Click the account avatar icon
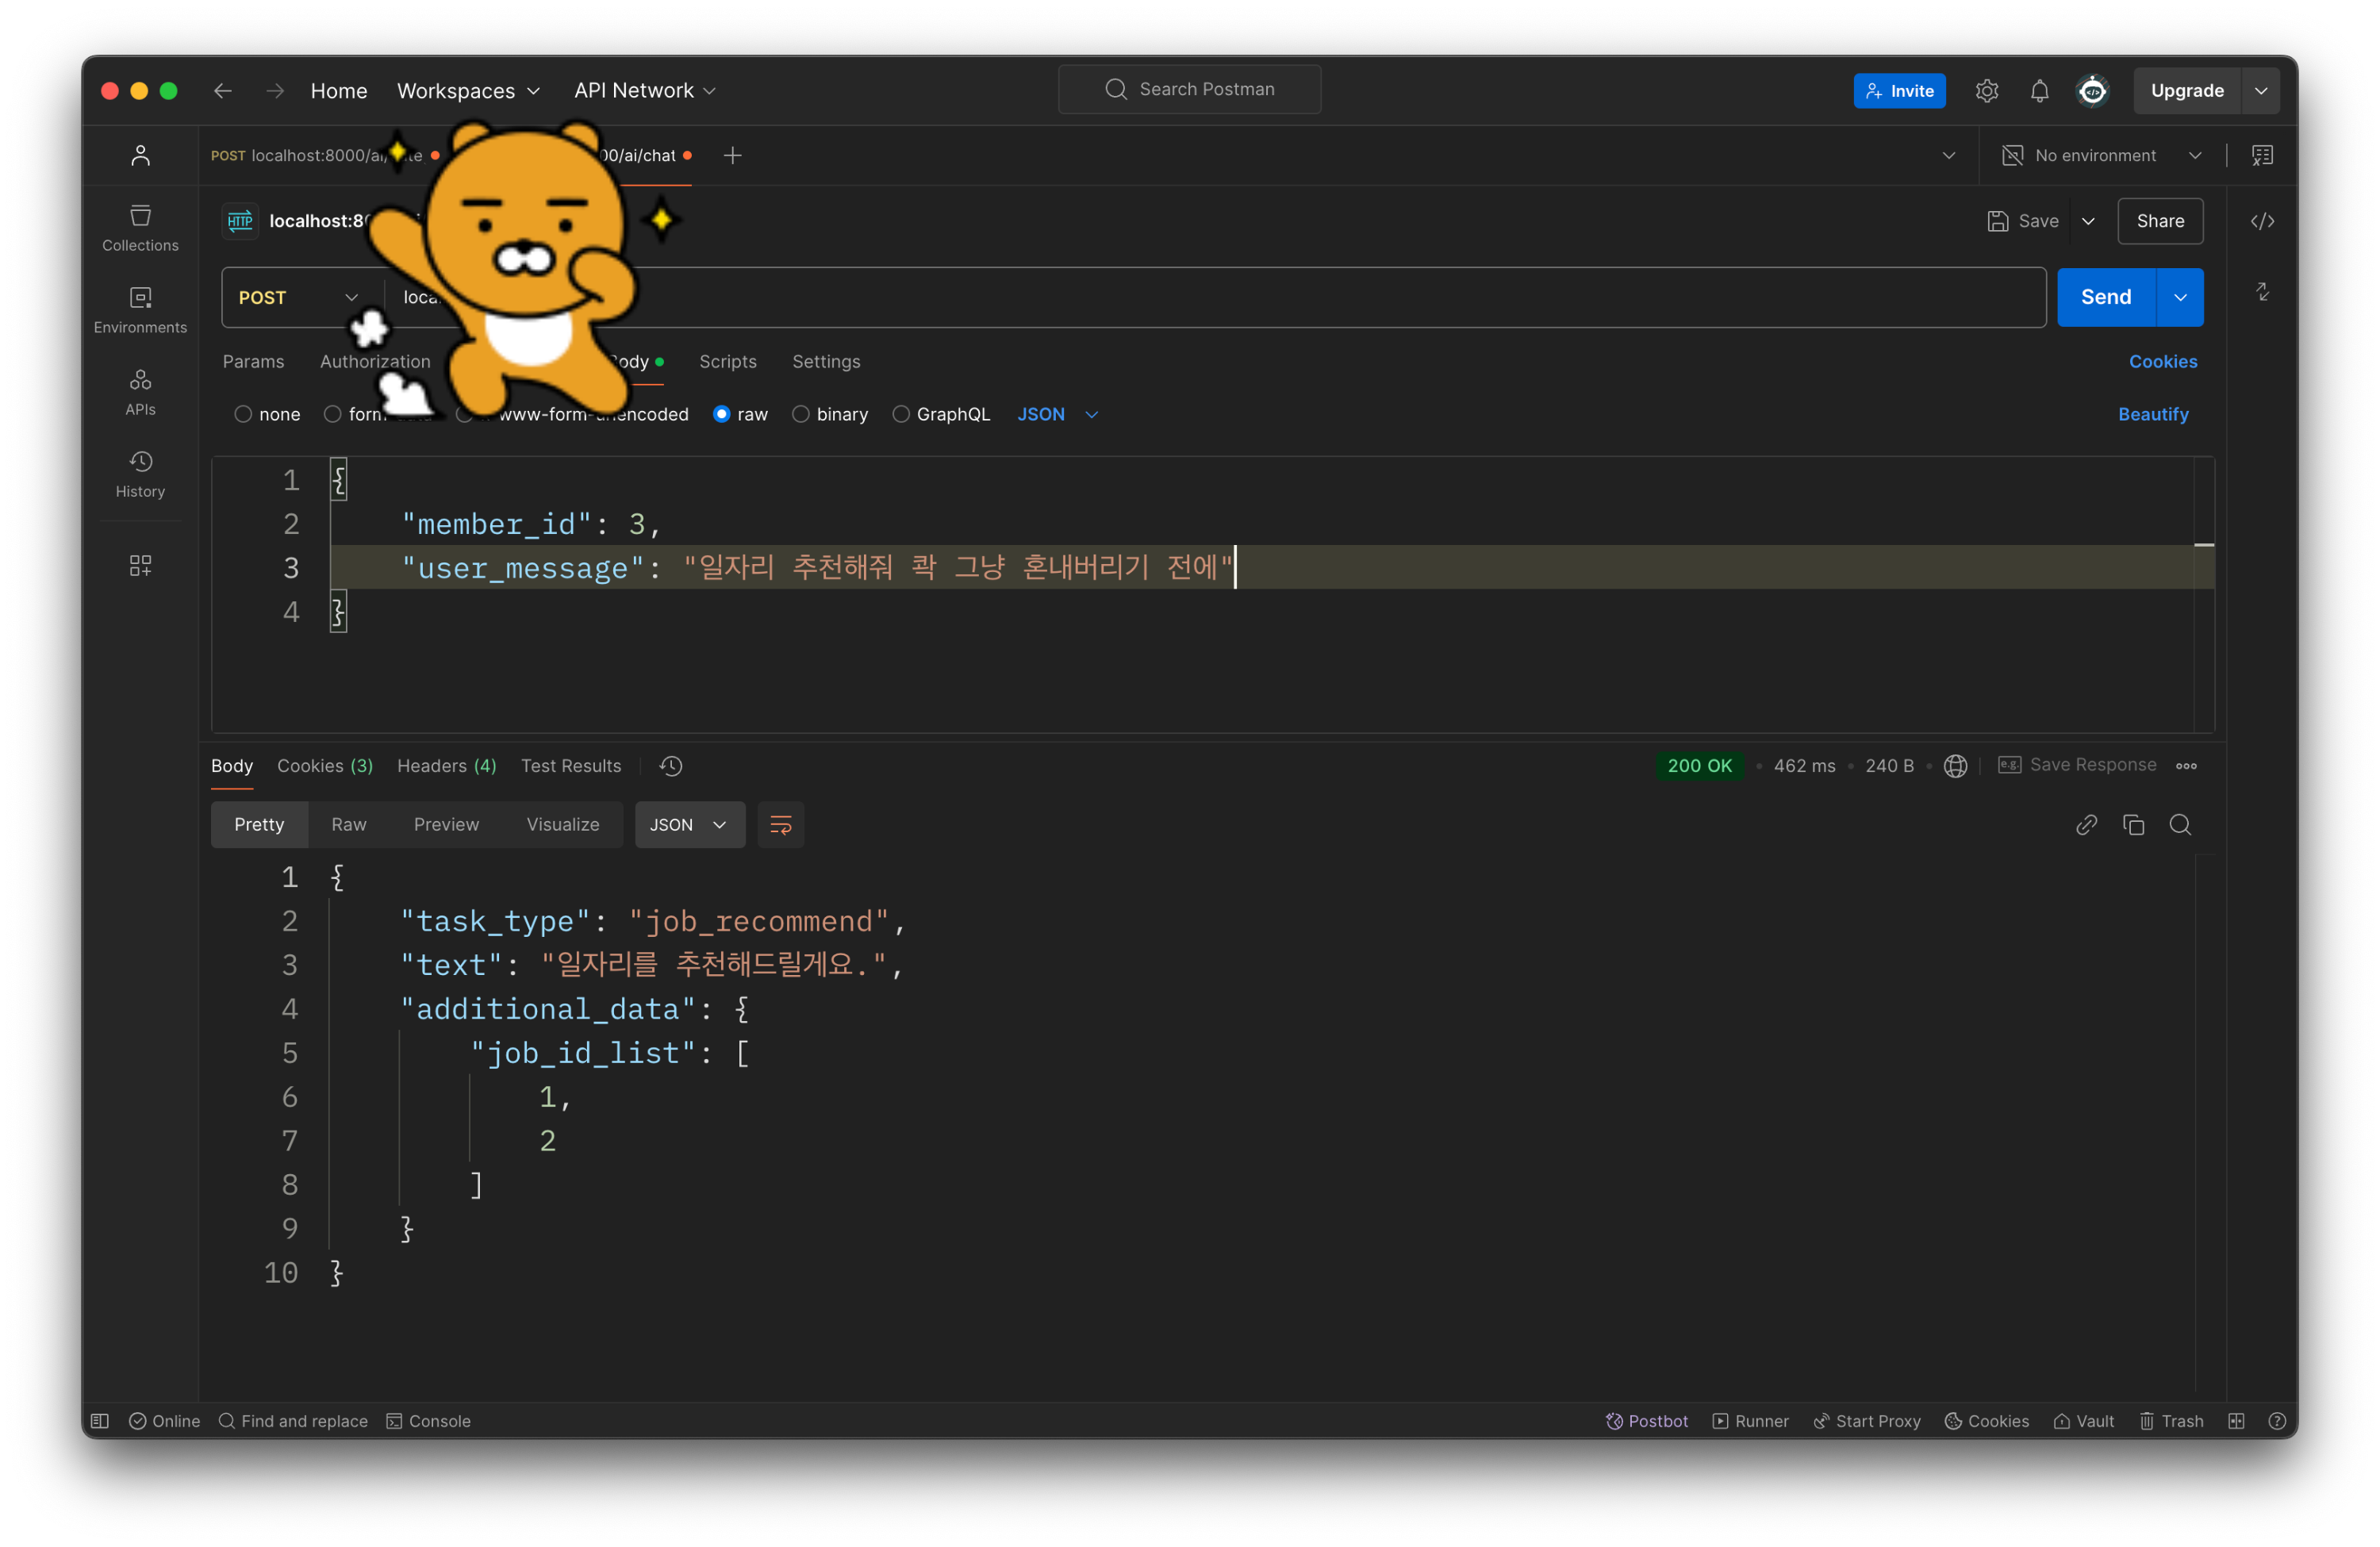 (x=2093, y=91)
